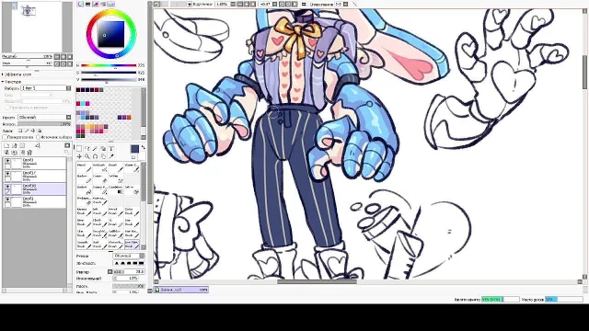589x331 pixels.
Task: Choose the Zoom magnifier tool
Action: pyautogui.click(x=87, y=156)
